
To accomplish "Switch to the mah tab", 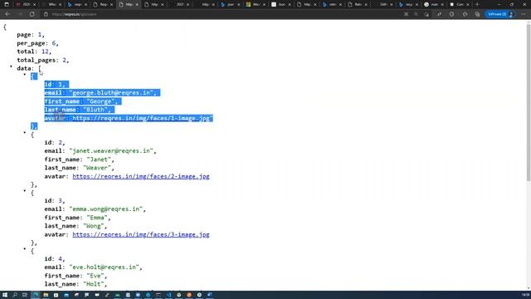I will [x=435, y=4].
